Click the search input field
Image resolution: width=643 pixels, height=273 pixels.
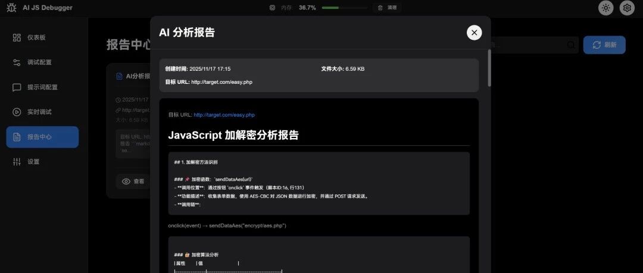click(x=535, y=45)
